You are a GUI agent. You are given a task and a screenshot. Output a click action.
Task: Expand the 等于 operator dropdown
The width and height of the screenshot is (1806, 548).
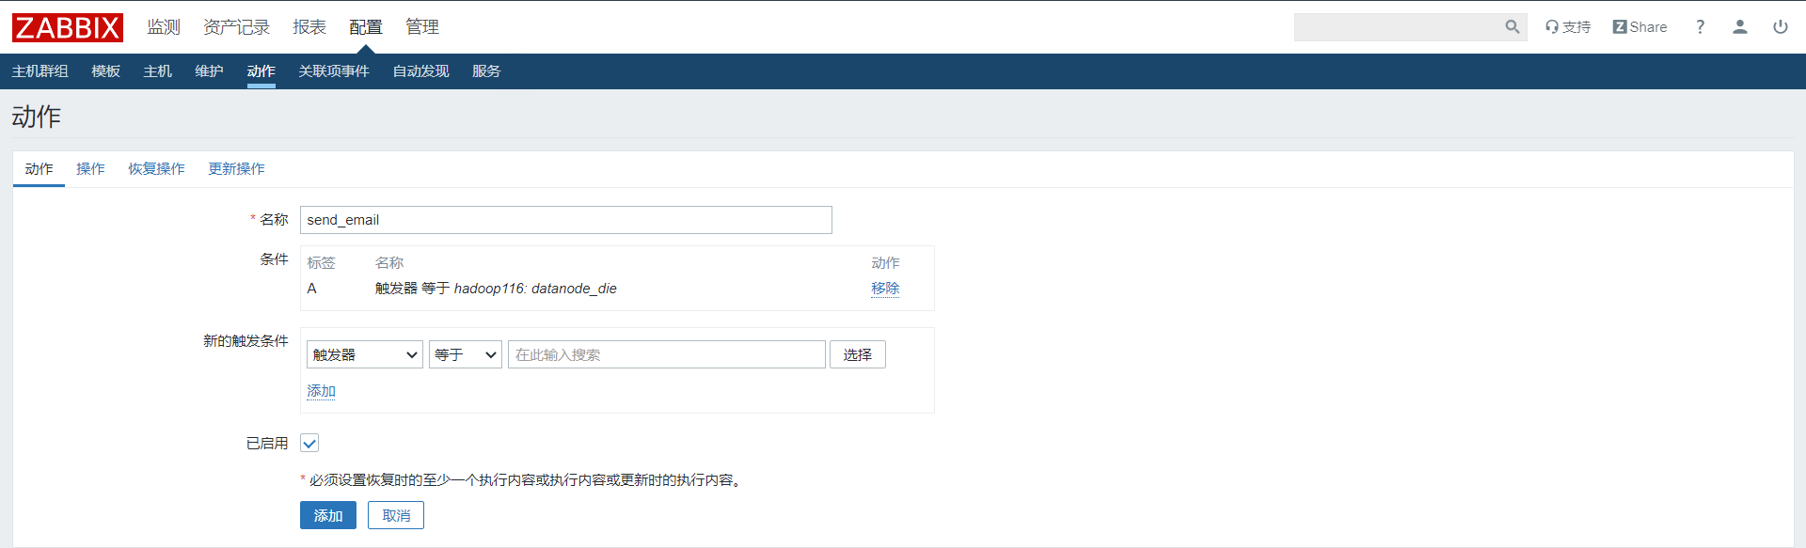tap(466, 354)
